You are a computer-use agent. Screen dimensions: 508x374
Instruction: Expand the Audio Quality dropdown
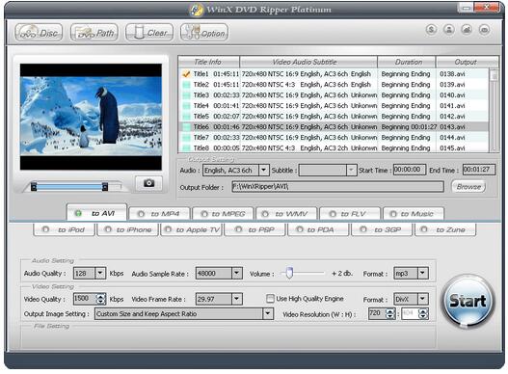pos(100,273)
